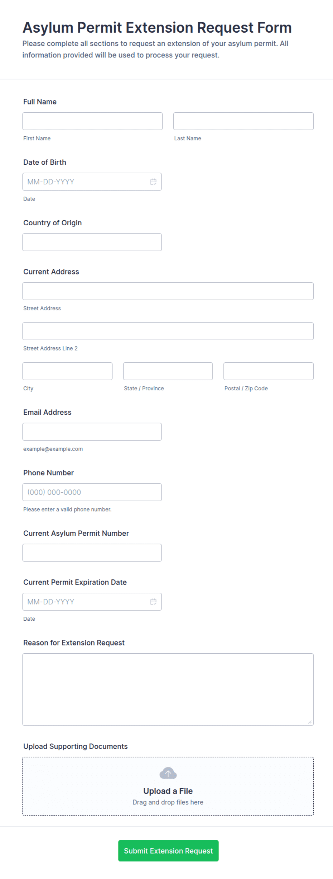The width and height of the screenshot is (333, 879).
Task: Click the Street Address Line 2 field
Action: coord(168,331)
